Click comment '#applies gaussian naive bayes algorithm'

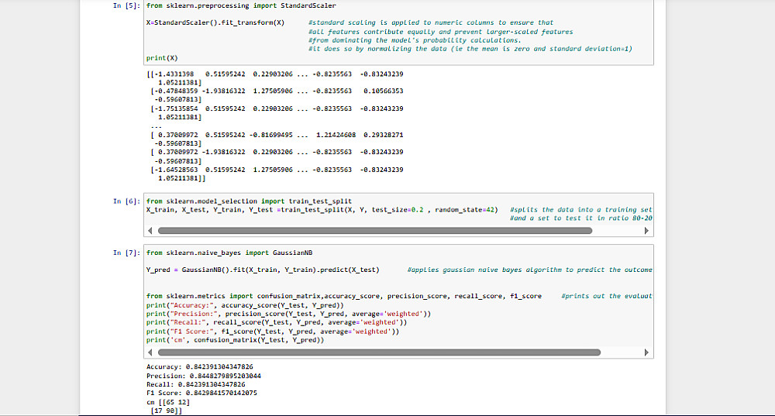(530, 270)
